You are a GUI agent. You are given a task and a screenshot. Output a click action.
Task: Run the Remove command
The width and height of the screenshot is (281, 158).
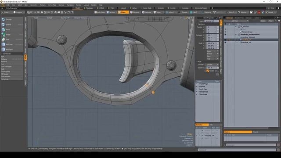[12, 61]
